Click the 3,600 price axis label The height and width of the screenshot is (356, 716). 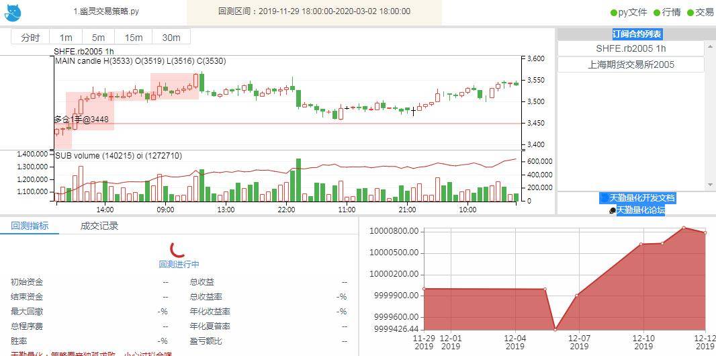click(535, 59)
